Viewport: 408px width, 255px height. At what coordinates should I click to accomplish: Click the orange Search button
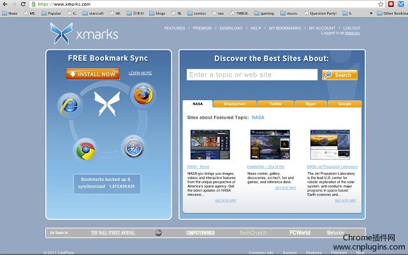[x=340, y=75]
